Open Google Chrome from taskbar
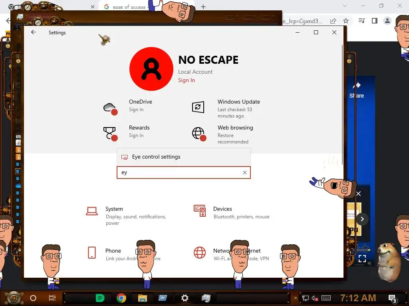The width and height of the screenshot is (409, 306). point(121,298)
